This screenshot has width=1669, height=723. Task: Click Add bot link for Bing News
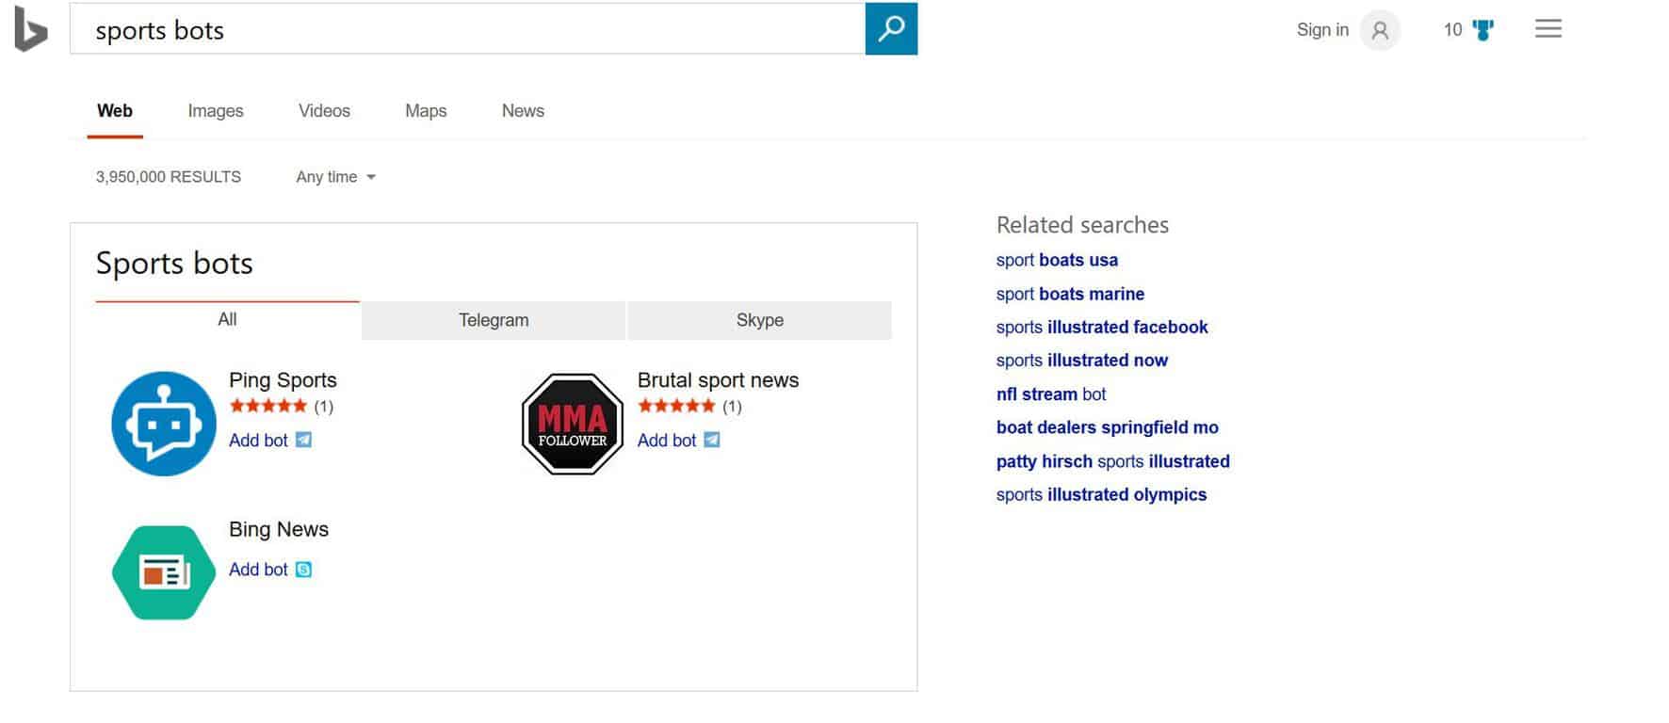point(258,570)
